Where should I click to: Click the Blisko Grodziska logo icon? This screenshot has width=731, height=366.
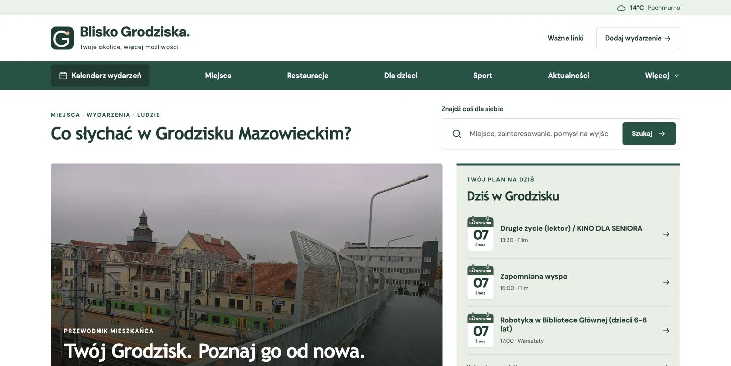62,38
